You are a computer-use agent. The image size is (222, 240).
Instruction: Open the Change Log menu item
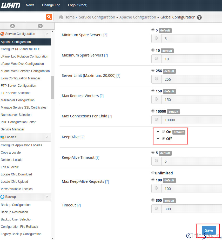pos(51,5)
